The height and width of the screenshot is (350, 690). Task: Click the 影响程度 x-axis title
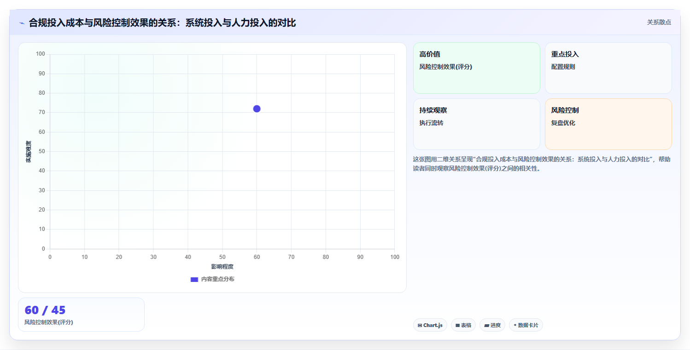coord(222,267)
